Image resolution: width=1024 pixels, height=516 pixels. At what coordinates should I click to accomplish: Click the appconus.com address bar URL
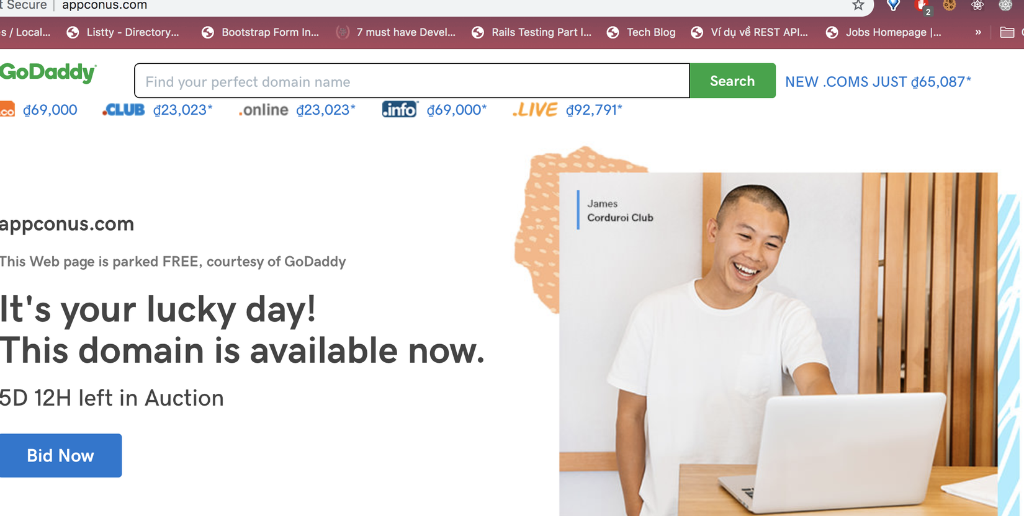(x=104, y=6)
